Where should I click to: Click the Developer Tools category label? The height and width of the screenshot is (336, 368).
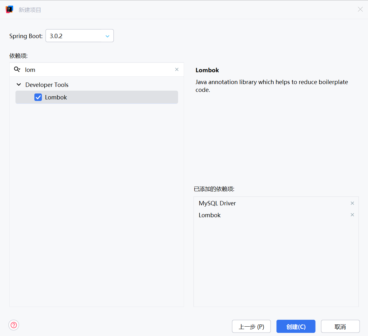pyautogui.click(x=47, y=85)
